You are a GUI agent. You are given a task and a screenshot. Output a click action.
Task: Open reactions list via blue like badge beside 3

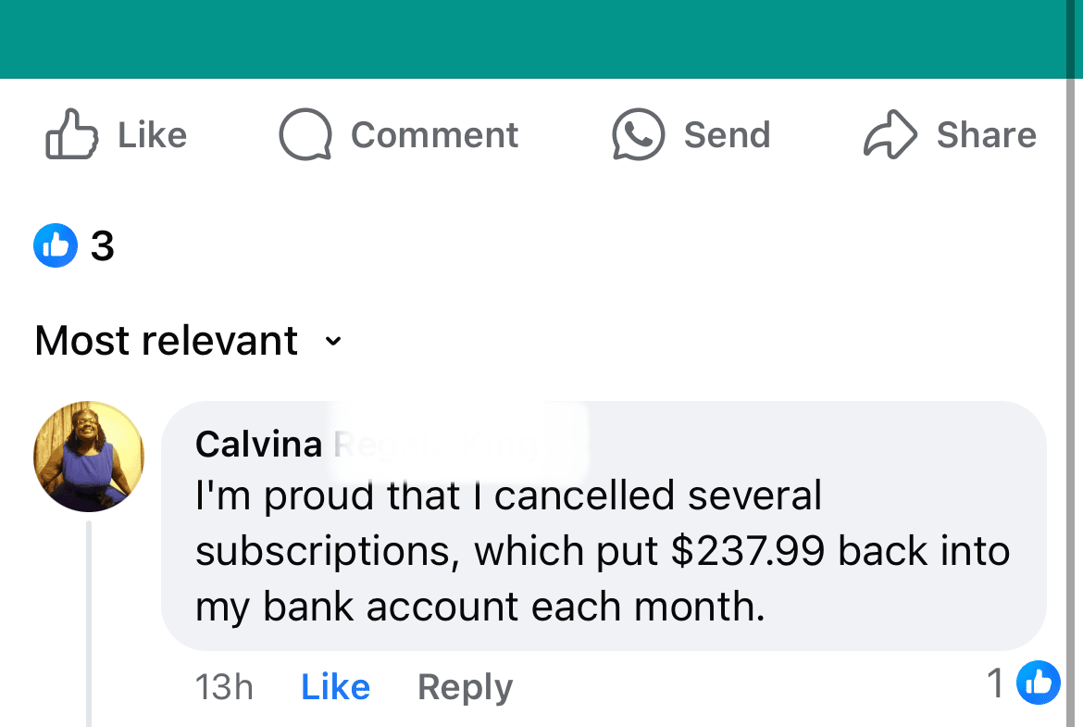pyautogui.click(x=56, y=245)
